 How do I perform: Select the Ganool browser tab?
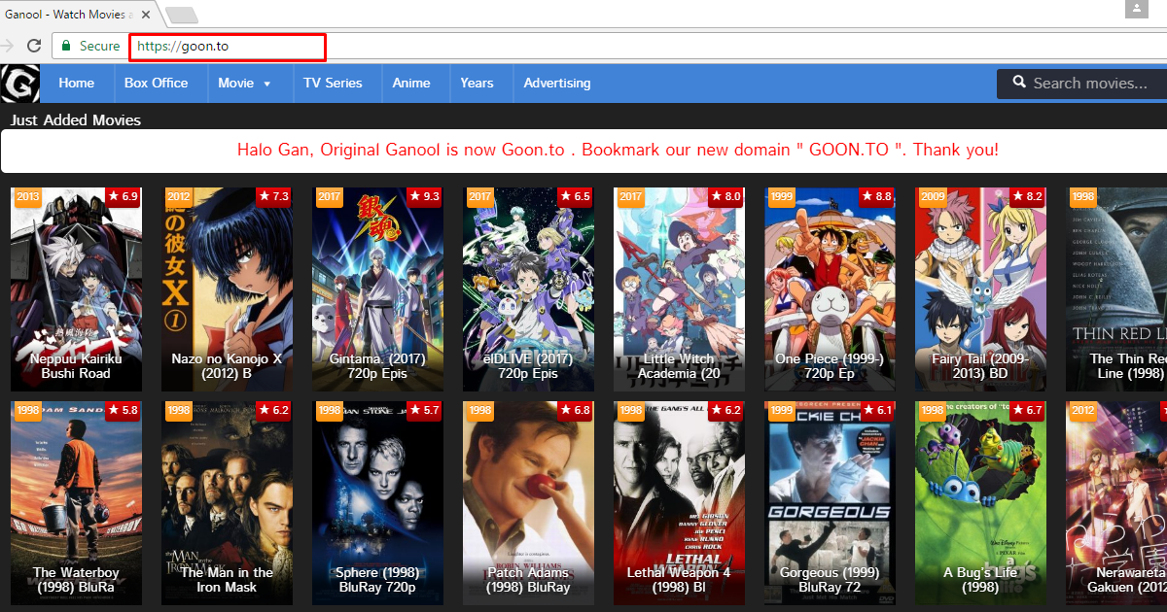(x=76, y=15)
